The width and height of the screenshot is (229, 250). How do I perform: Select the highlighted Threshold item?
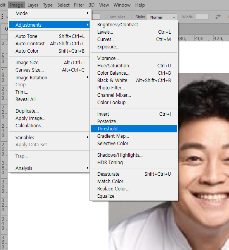coord(134,128)
